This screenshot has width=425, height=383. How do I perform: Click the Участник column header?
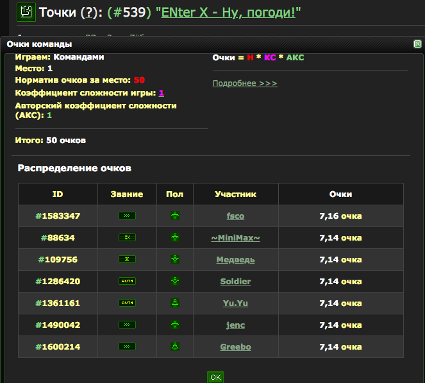235,194
